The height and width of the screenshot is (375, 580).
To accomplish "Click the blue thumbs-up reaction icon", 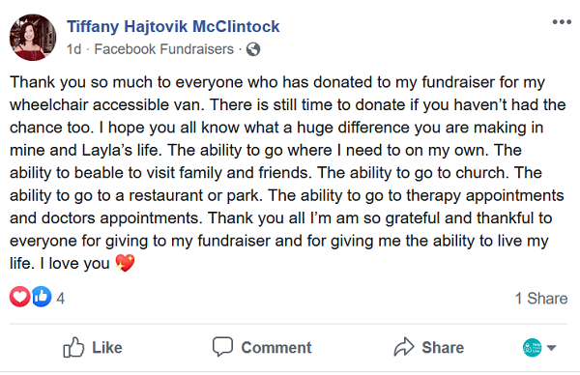I will coord(41,297).
